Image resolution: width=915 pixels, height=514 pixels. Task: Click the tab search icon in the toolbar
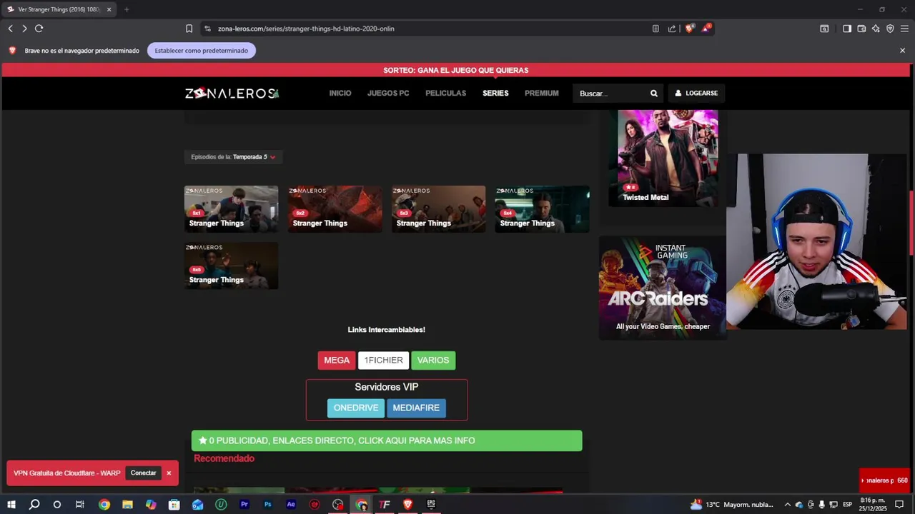824,29
